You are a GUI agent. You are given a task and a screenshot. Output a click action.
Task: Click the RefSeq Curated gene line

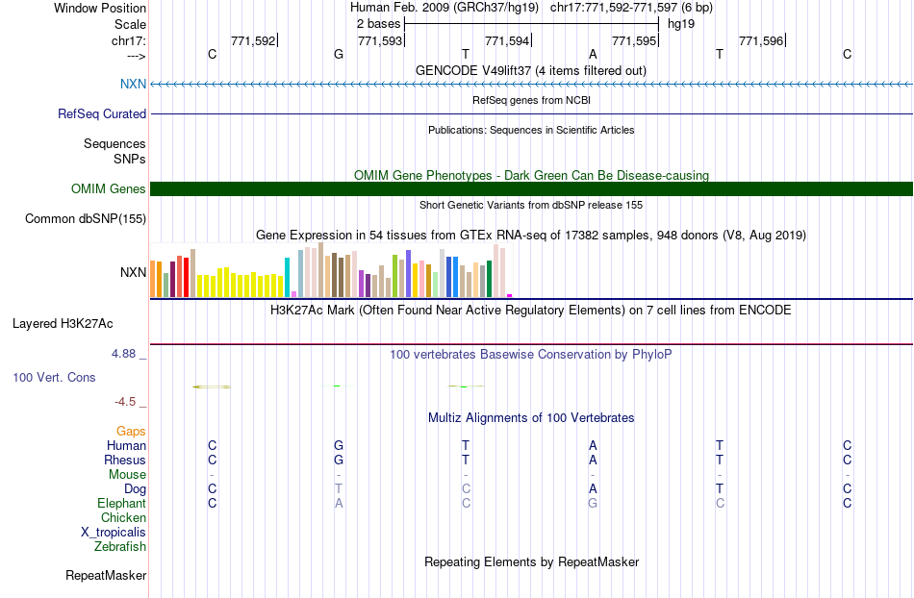pos(531,113)
